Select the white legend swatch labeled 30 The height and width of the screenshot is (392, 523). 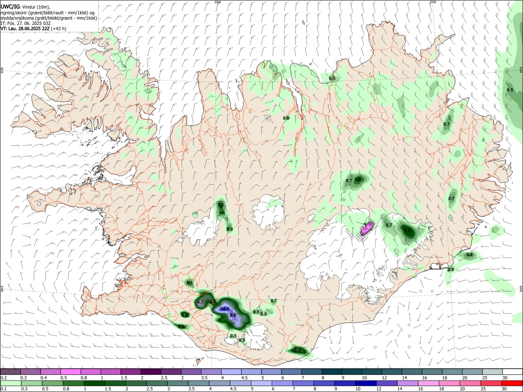point(512,372)
